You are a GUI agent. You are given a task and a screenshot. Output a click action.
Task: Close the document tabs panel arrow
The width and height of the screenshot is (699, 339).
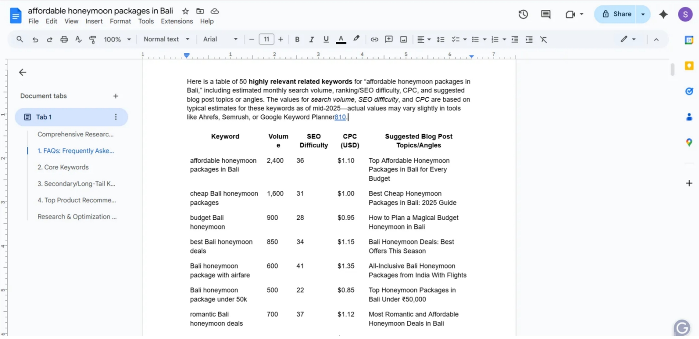click(x=22, y=72)
